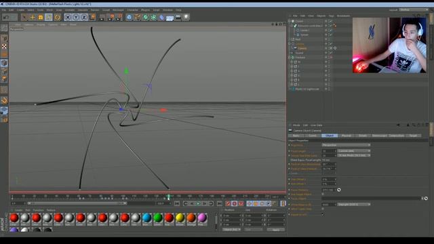
Task: Open the Sensor Size preset dropdown
Action: point(354,155)
